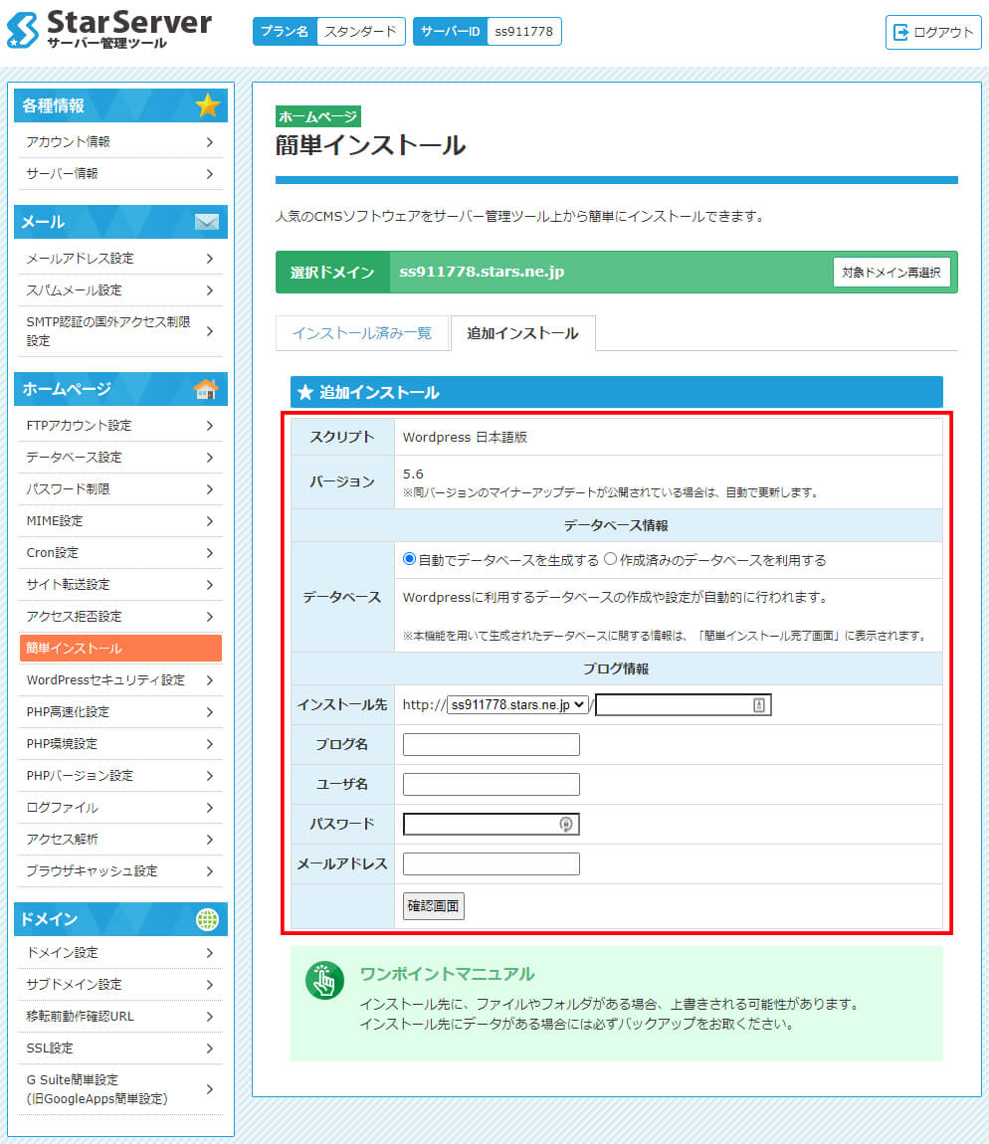The image size is (989, 1144).
Task: Click the StarServer logo icon
Action: pyautogui.click(x=23, y=30)
